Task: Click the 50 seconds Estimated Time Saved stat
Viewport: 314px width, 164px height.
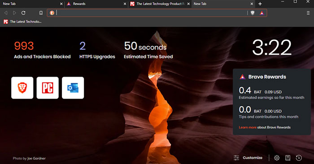Action: [148, 50]
